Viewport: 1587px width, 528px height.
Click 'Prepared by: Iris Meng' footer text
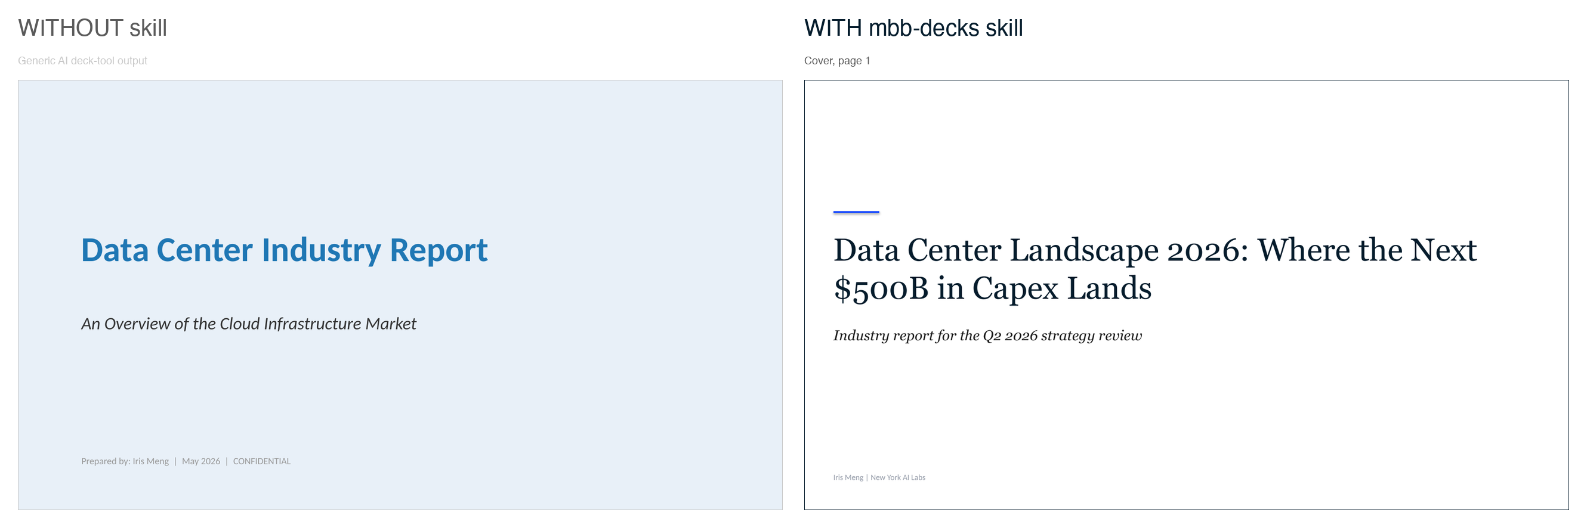coord(125,461)
